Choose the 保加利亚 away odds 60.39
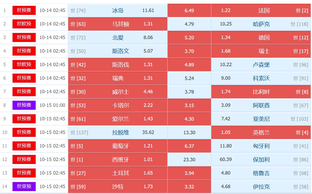 226,159
